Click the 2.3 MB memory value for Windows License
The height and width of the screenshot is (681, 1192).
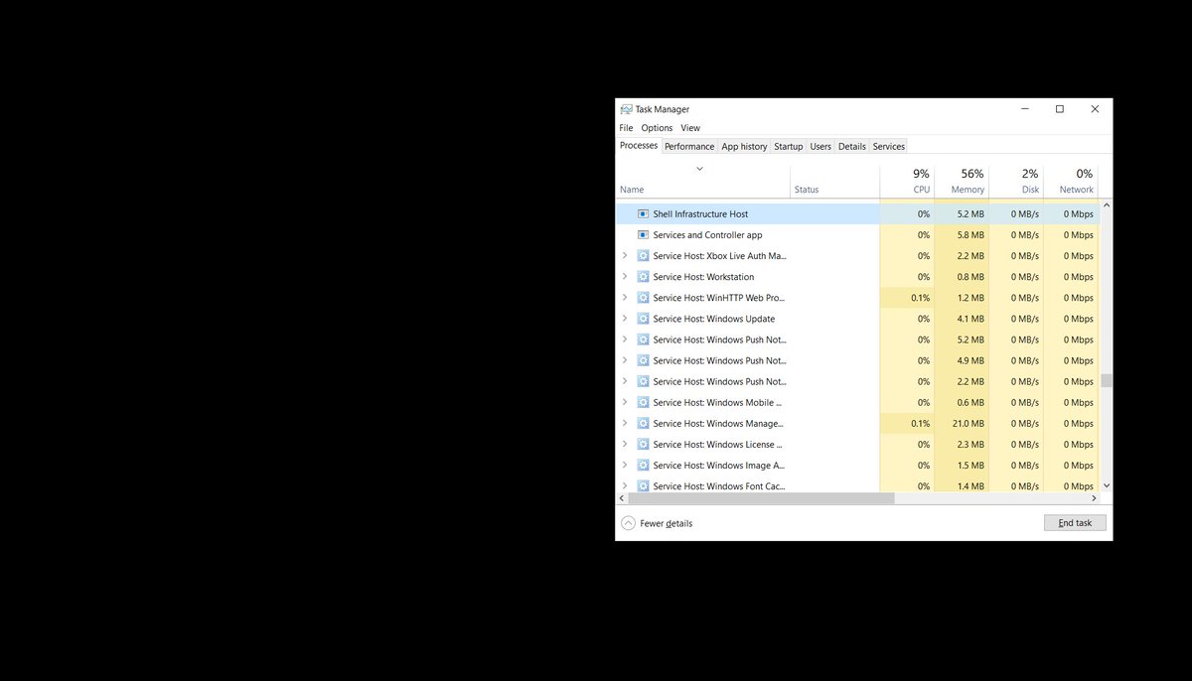tap(970, 445)
